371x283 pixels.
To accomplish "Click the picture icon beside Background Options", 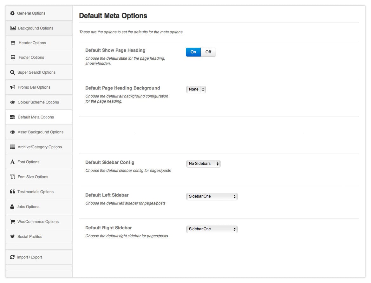I will tap(13, 28).
